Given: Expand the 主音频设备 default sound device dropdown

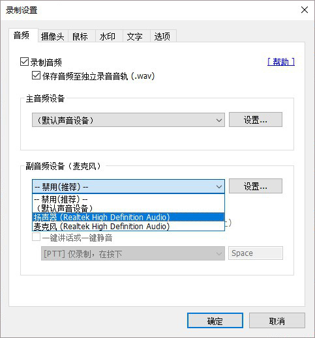Looking at the screenshot, I should [128, 120].
